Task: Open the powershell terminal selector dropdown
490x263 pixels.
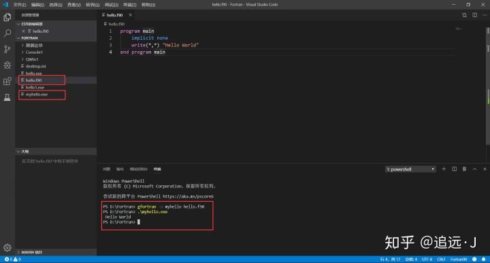Action: pyautogui.click(x=410, y=169)
